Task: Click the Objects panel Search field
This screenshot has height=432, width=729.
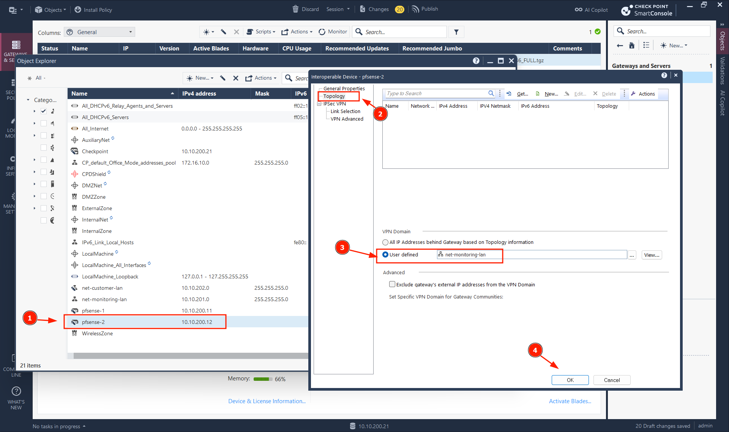Action: coord(662,31)
